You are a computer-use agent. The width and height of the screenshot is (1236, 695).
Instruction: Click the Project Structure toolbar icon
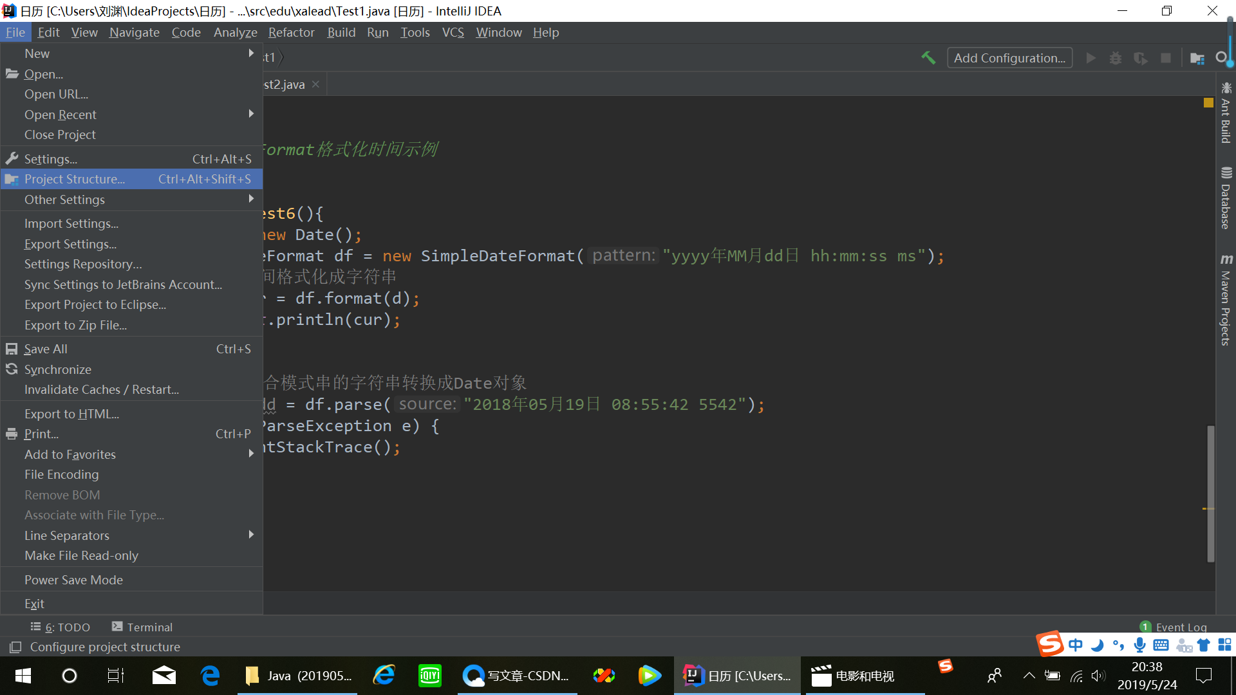tap(1197, 59)
